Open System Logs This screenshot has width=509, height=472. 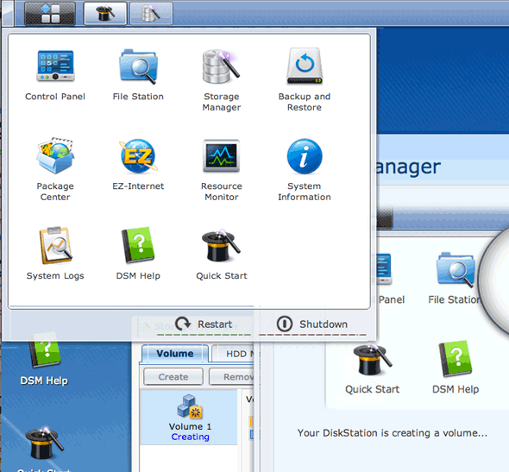55,254
